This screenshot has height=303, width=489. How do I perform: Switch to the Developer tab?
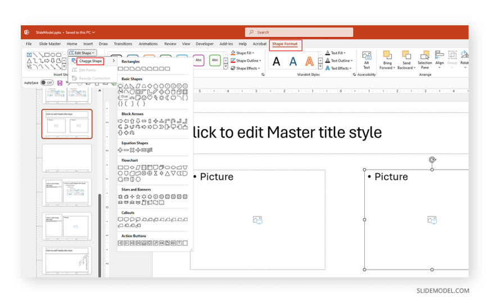point(205,44)
